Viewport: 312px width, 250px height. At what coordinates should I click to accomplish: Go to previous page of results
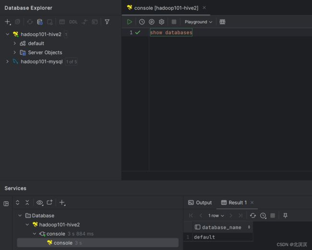201,215
